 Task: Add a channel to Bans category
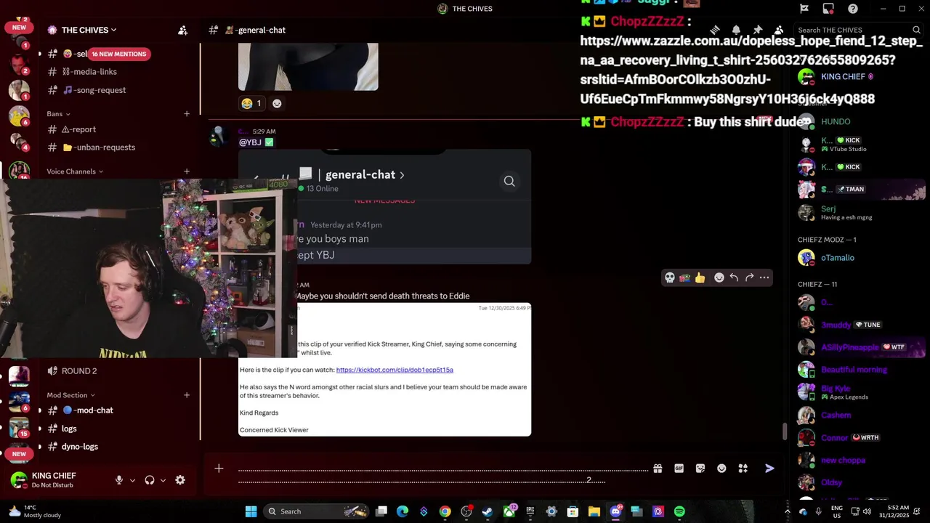[187, 113]
